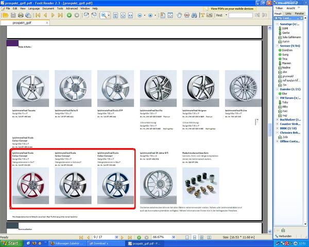This screenshot has height=247, width=309.
Task: Open zoom tool dropdown arrow
Action: point(109,15)
